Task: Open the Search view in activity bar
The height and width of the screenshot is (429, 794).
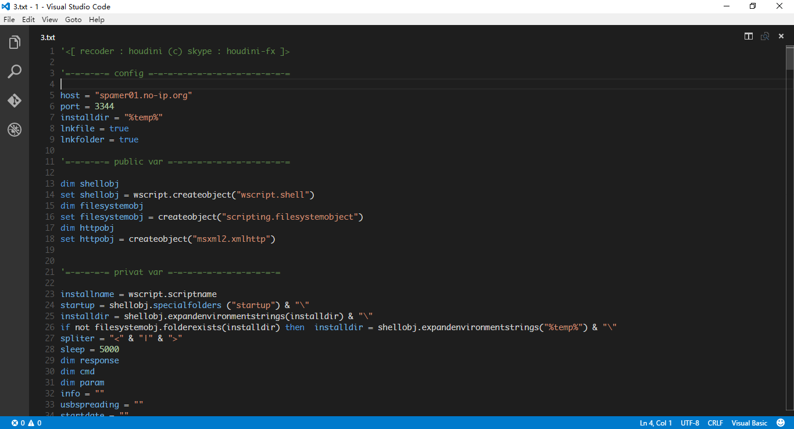Action: click(15, 71)
